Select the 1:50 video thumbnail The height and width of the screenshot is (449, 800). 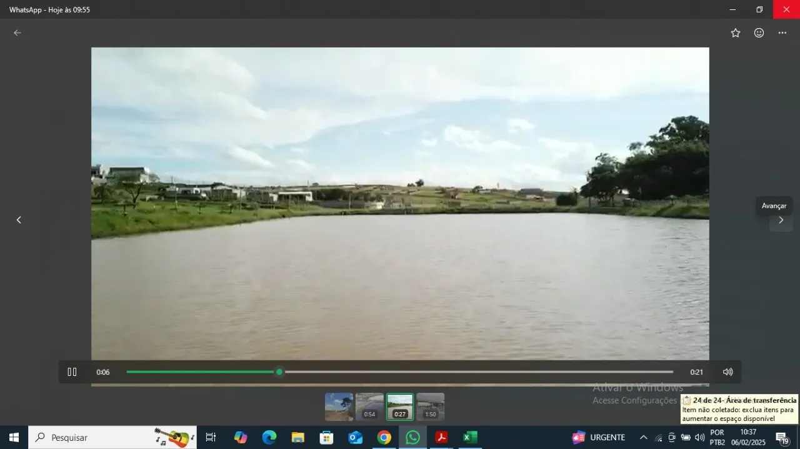[430, 407]
